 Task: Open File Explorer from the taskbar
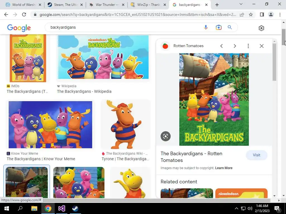pos(34,208)
